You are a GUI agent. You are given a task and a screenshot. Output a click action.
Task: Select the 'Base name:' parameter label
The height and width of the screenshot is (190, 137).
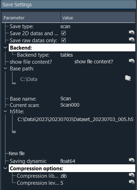pyautogui.click(x=23, y=99)
